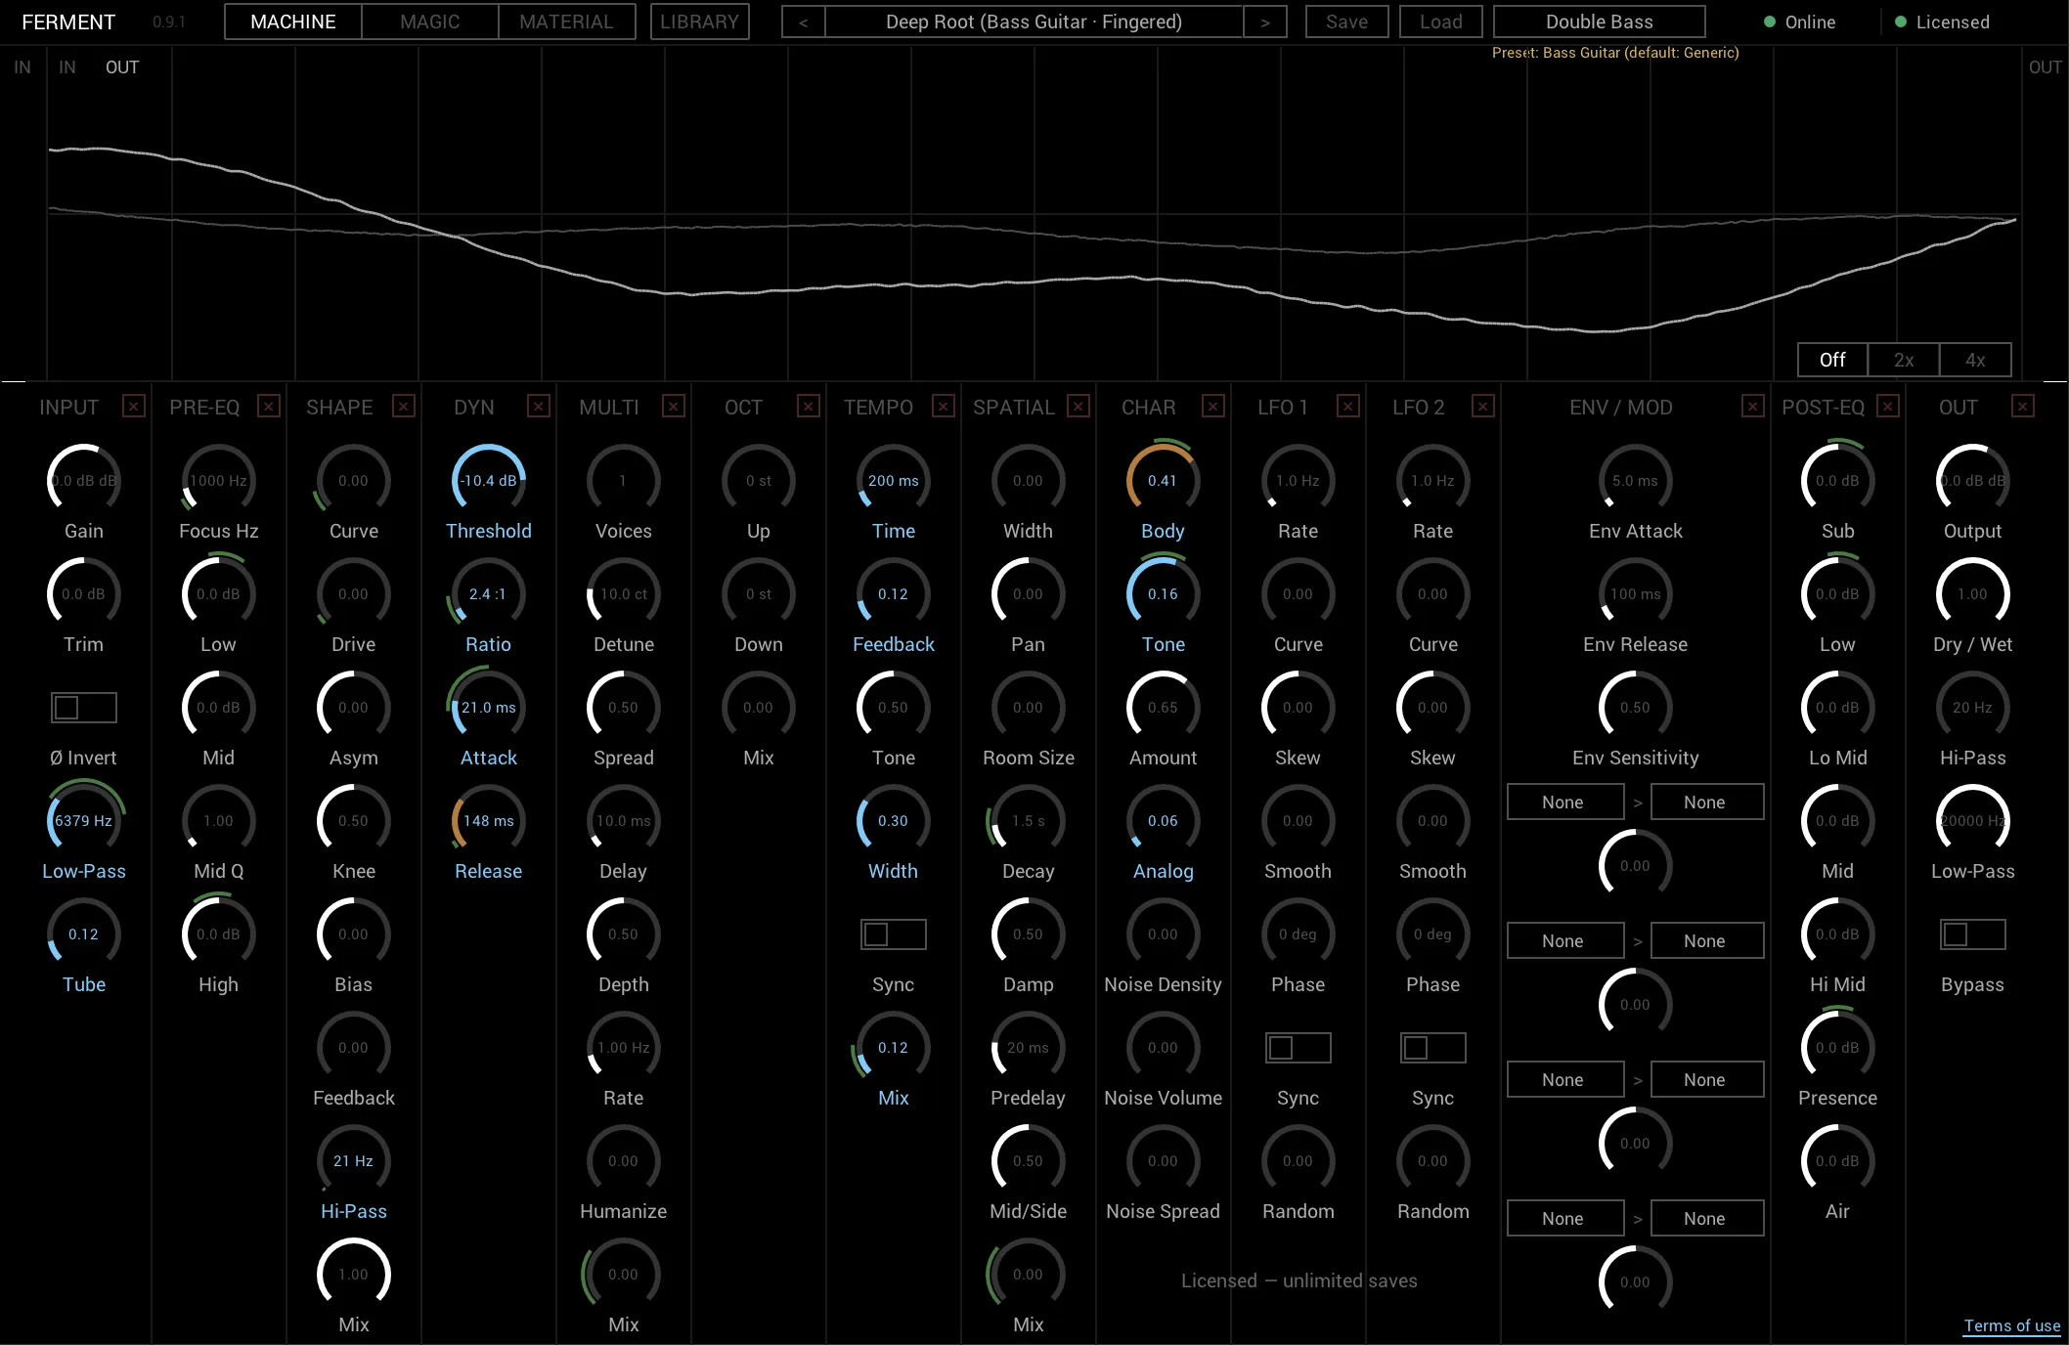Switch to the LIBRARY tab
Screen dimensions: 2069x1345
[699, 22]
